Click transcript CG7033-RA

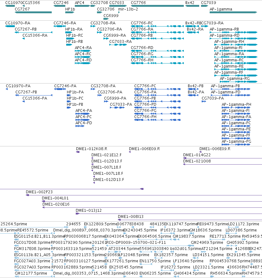(x=120, y=42)
